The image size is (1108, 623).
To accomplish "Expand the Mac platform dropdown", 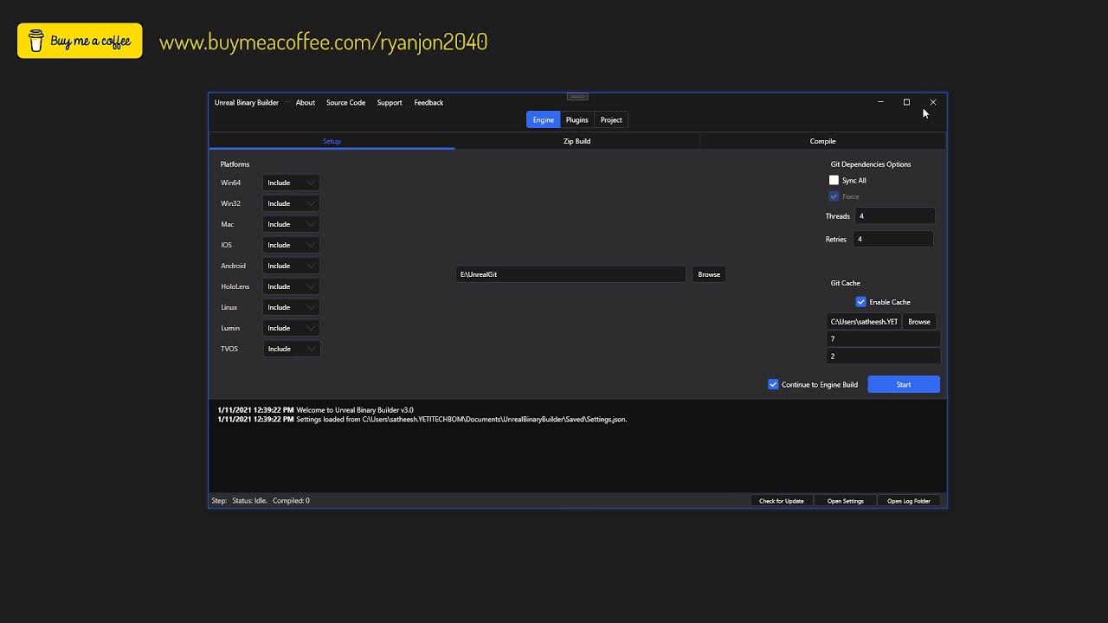I will [x=292, y=224].
